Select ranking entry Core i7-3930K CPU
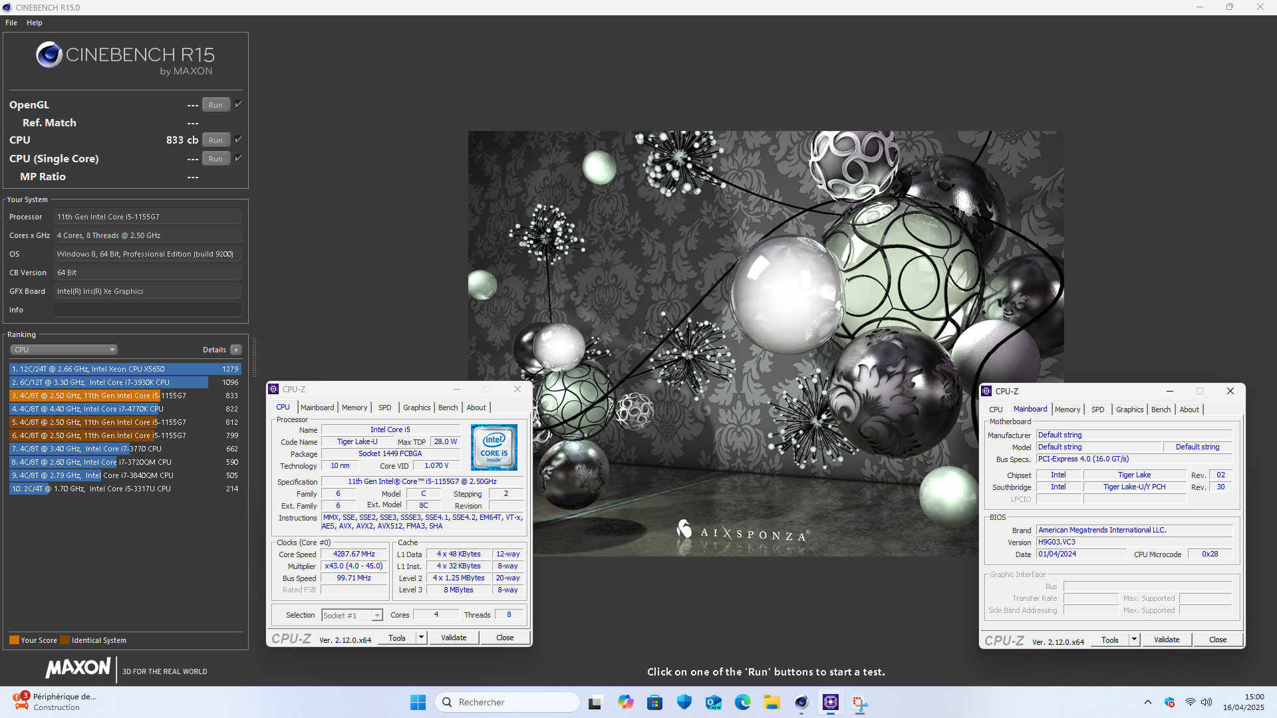The width and height of the screenshot is (1277, 718). tap(125, 382)
